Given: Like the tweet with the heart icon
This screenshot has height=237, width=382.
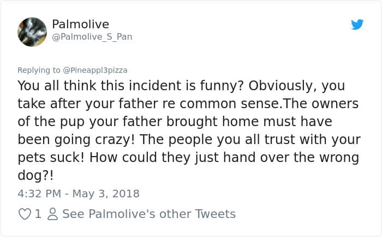Looking at the screenshot, I should point(25,214).
